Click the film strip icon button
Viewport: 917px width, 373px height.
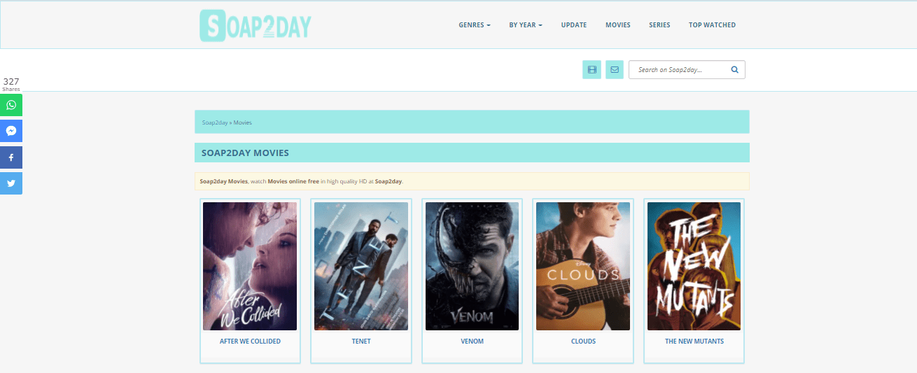[591, 69]
